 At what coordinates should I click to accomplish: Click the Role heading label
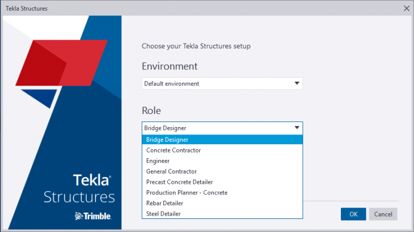151,110
